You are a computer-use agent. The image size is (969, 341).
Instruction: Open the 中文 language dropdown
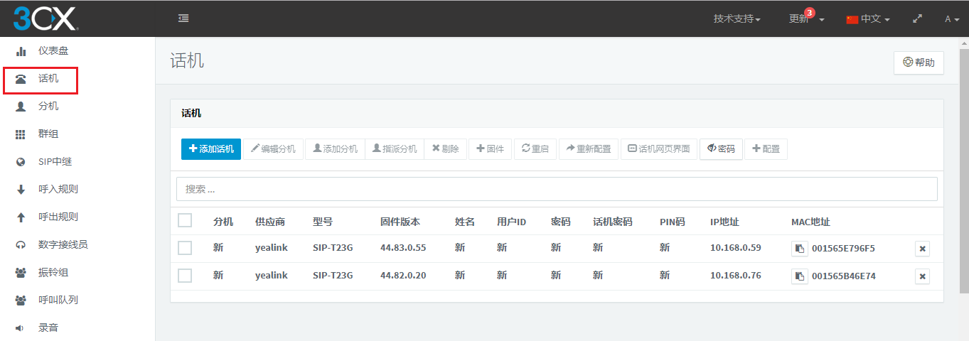pyautogui.click(x=868, y=19)
